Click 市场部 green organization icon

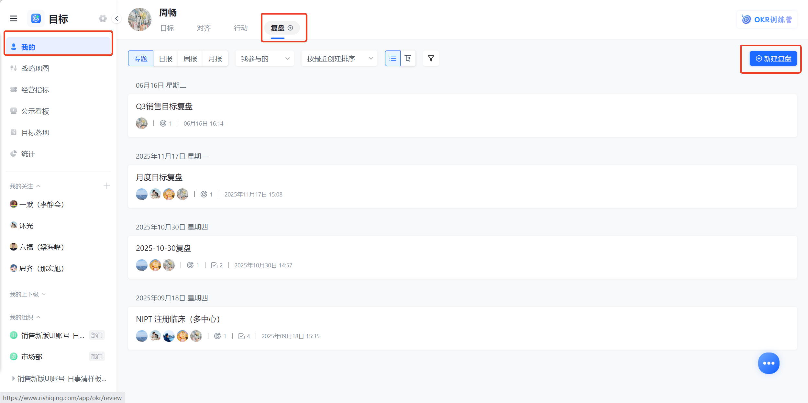pos(14,356)
